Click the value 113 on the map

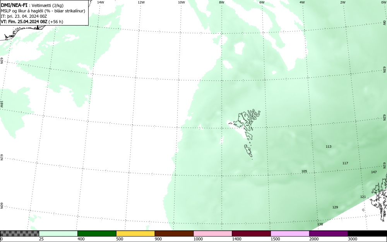coord(329,147)
